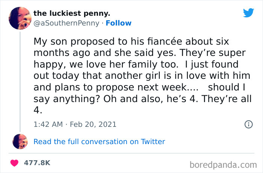This screenshot has height=173, width=263.
Task: Click the 1:42 AM time stamp
Action: coord(48,124)
